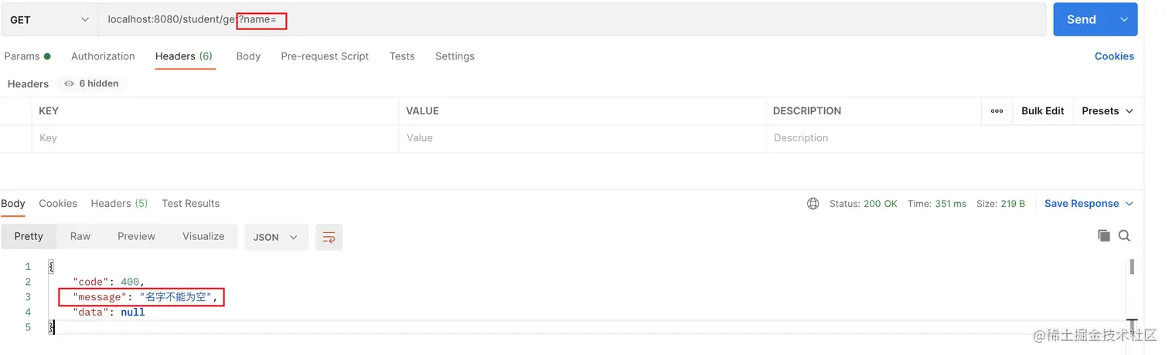Image resolution: width=1169 pixels, height=355 pixels.
Task: Show the 6 hidden headers
Action: (x=91, y=83)
